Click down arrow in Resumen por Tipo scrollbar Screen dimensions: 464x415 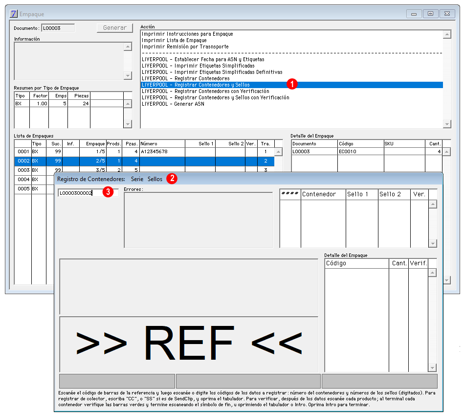pos(128,124)
